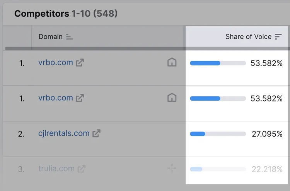Click the bar beside 53.582% in the row adjacent to cjlrentals.com
Viewport: 290px width, 191px height.
pos(218,98)
